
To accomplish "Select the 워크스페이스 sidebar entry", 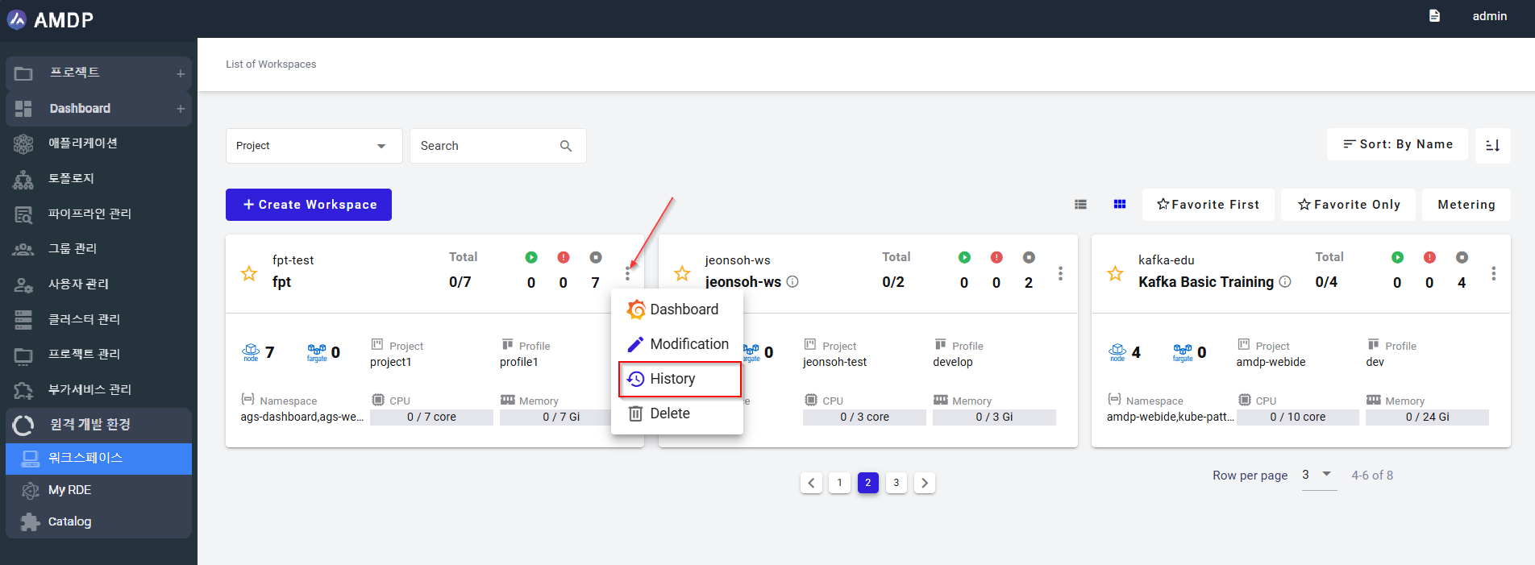I will 98,459.
